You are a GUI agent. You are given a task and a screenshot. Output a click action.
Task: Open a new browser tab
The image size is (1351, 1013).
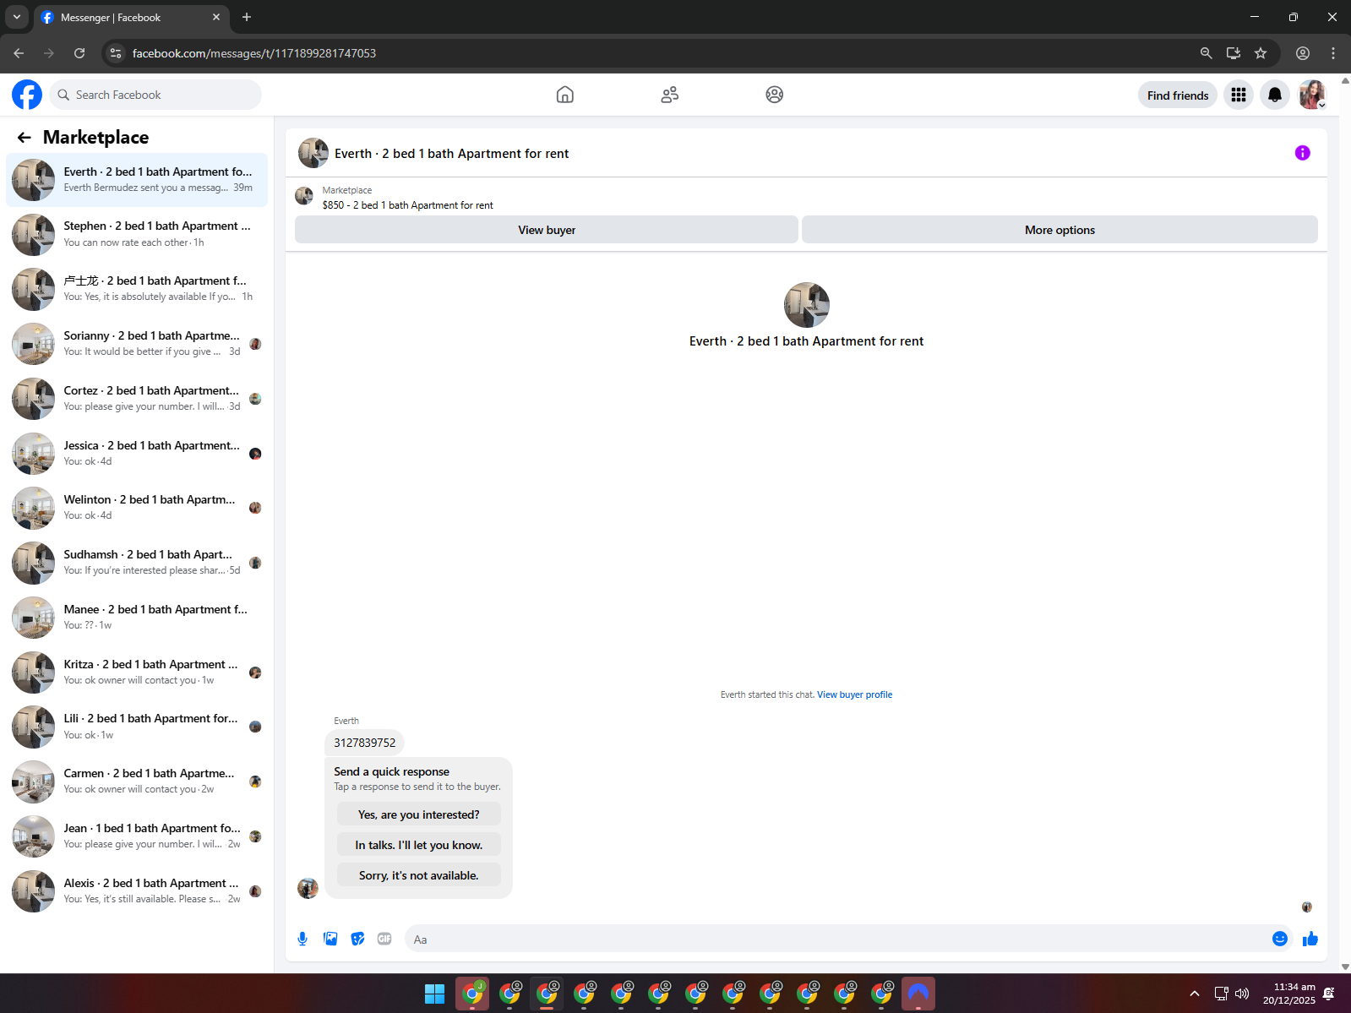click(x=247, y=17)
